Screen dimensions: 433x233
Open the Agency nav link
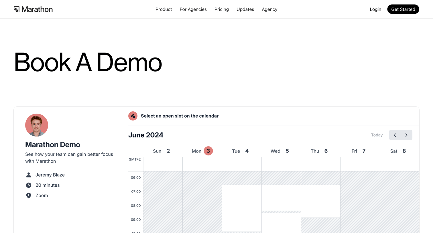point(269,9)
